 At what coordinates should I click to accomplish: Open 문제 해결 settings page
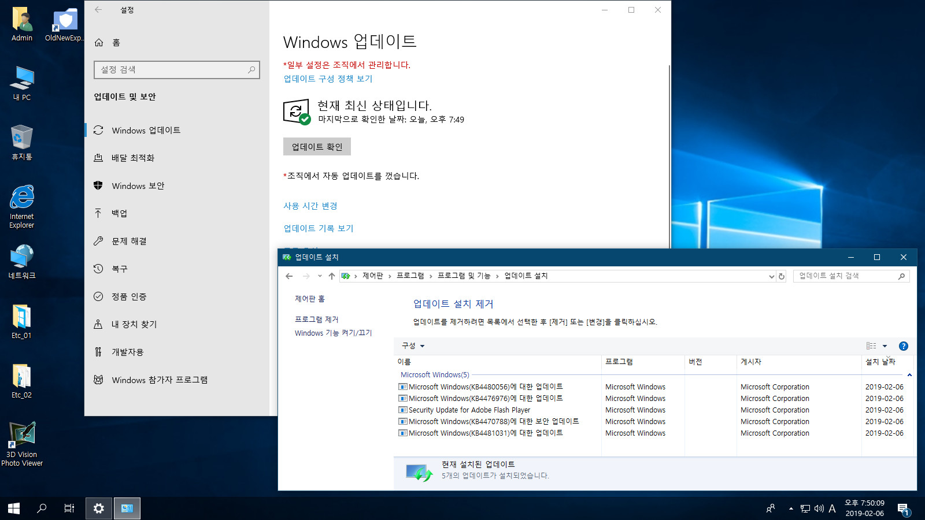177,241
